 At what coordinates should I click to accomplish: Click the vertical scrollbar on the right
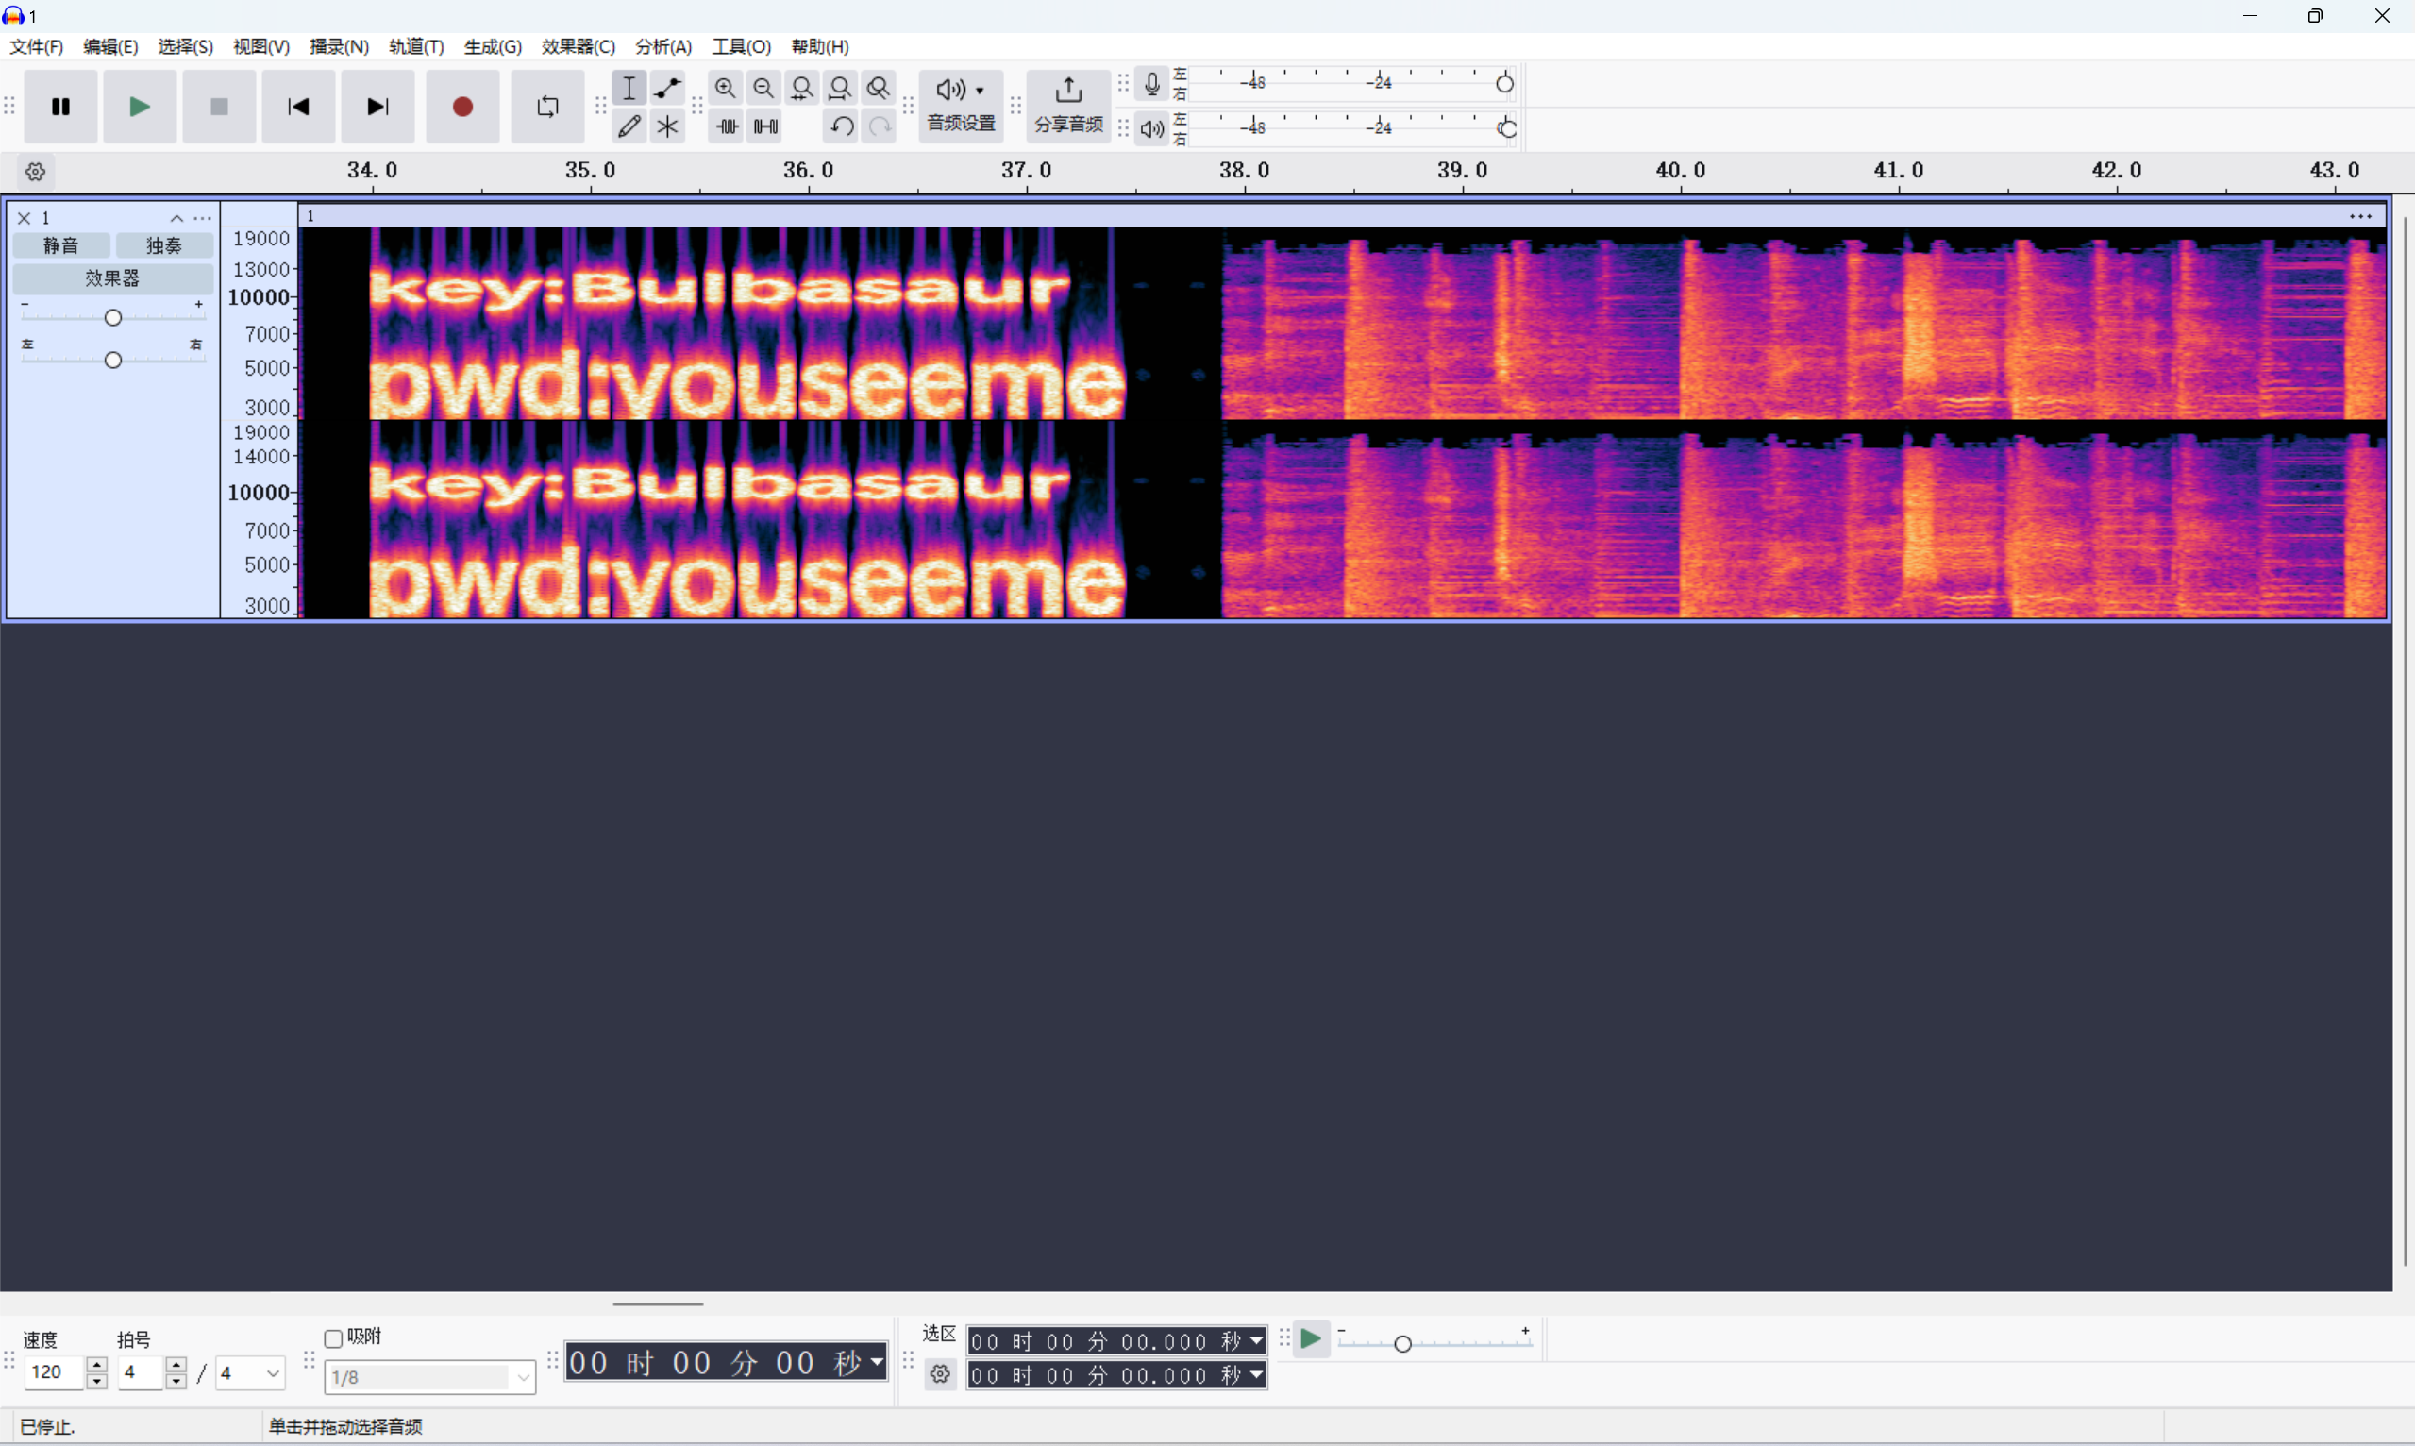point(2405,741)
